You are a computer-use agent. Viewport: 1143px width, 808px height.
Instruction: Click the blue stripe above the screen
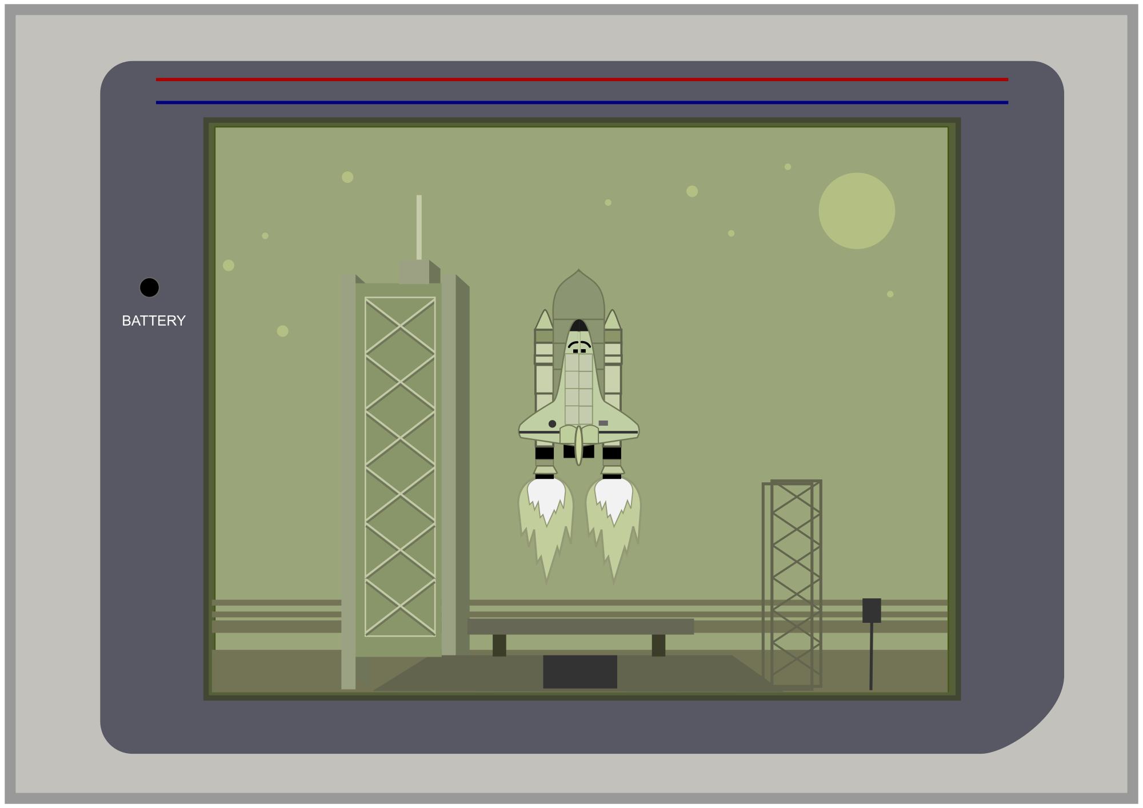click(x=582, y=103)
